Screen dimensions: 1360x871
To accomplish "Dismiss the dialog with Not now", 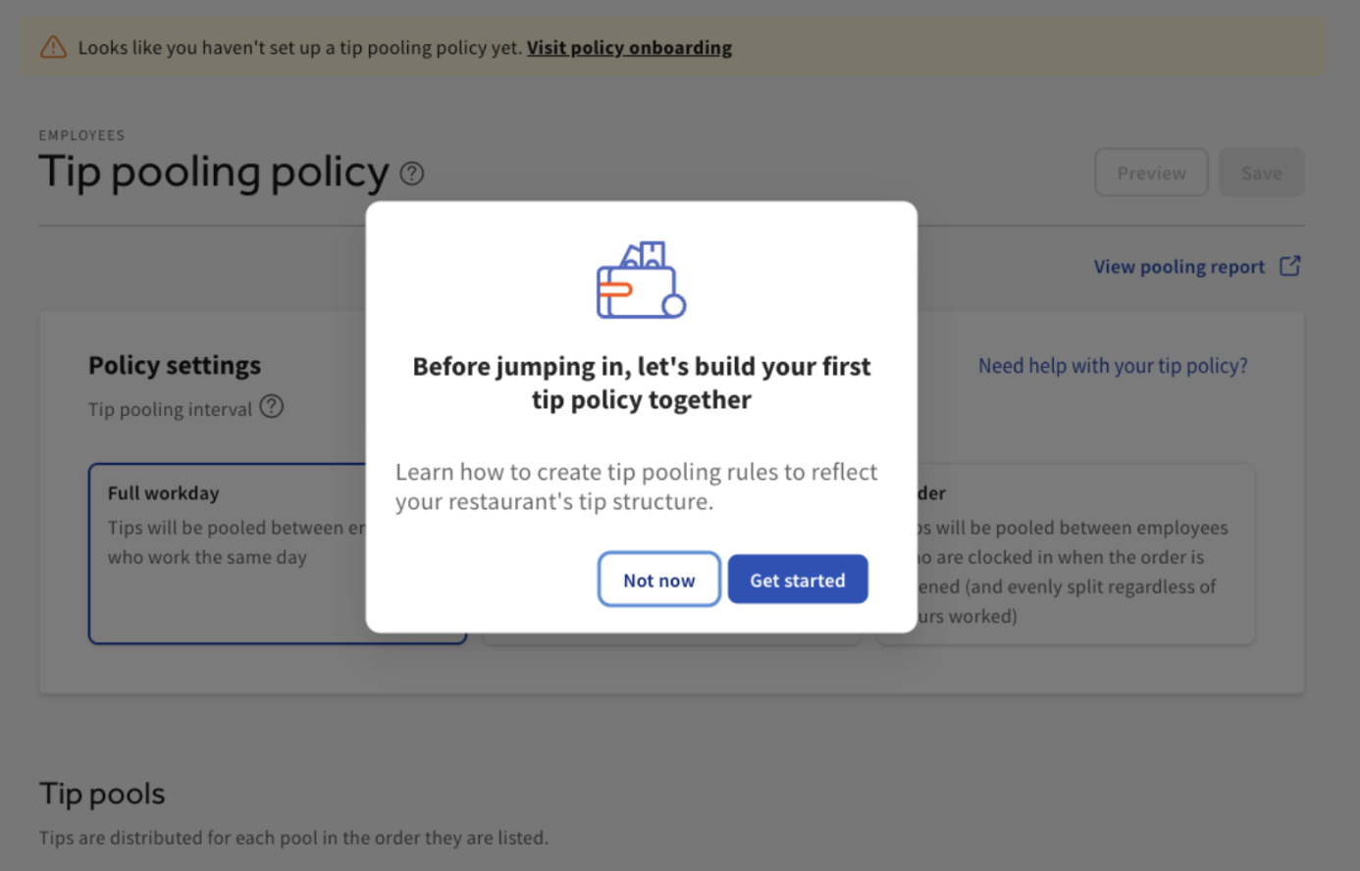I will coord(658,580).
